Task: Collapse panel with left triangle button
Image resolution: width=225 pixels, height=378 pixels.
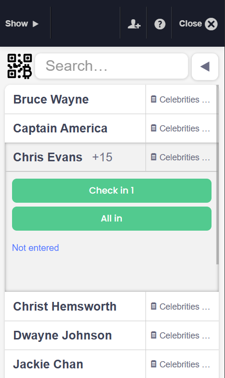Action: (205, 66)
